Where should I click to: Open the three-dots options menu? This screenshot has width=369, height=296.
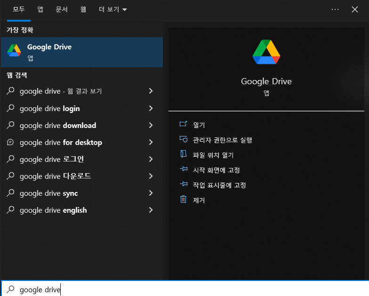tap(335, 9)
